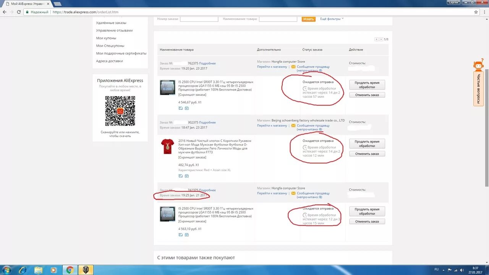Viewport: 489px width, 275px height.
Task: Open the red T-shirt product thumbnail
Action: [167, 147]
